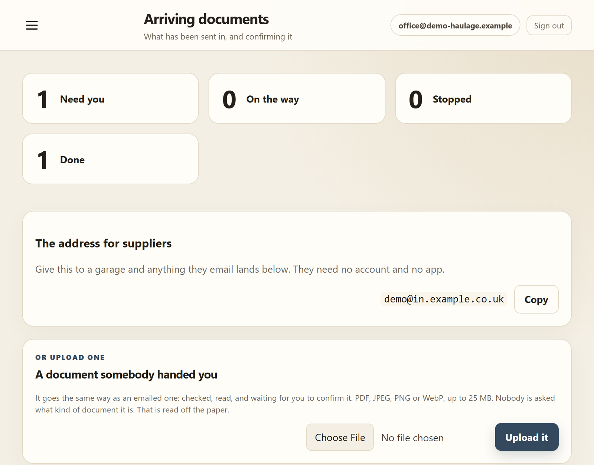Select the Stopped status card
The image size is (594, 465).
483,98
